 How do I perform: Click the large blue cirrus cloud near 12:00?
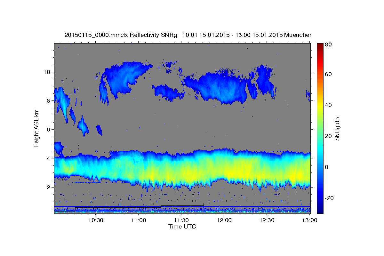tap(221, 88)
